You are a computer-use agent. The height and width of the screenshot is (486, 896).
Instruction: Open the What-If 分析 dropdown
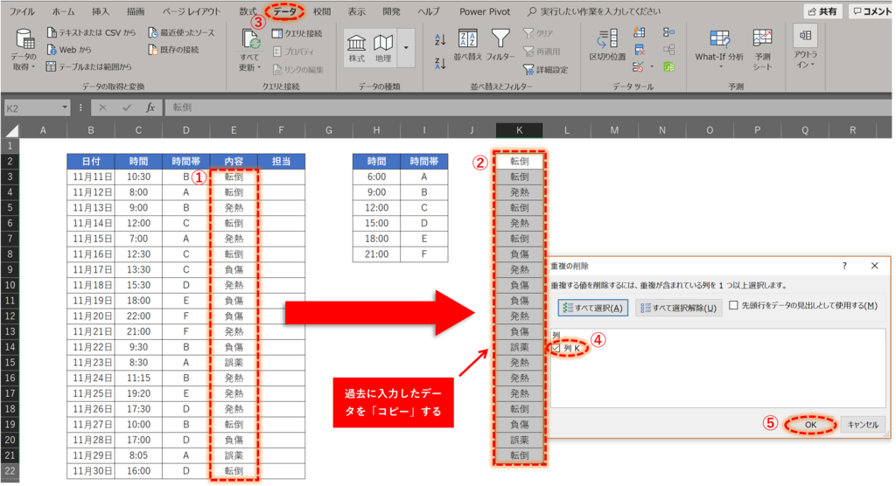719,49
